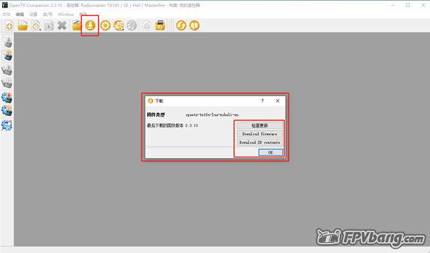Open the 帮助 menu

[x=83, y=14]
